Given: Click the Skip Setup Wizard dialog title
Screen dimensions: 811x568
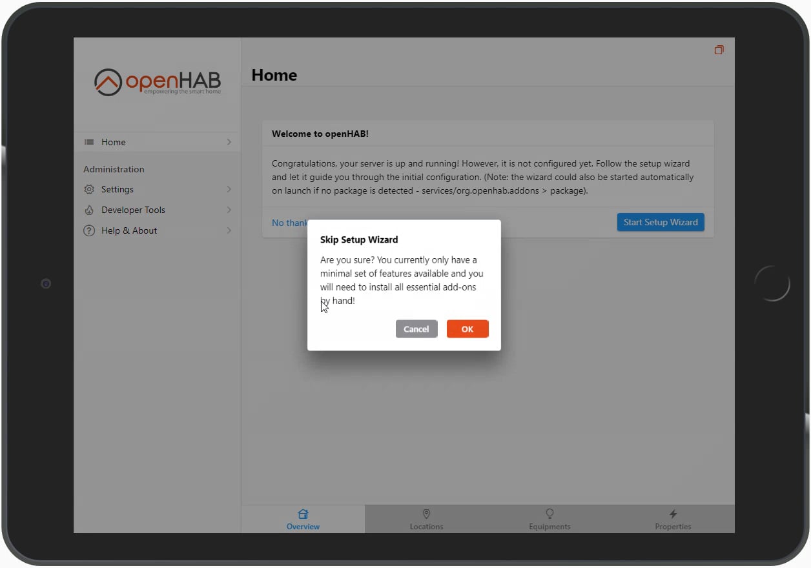Looking at the screenshot, I should 359,239.
